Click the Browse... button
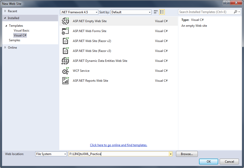 (x=187, y=154)
